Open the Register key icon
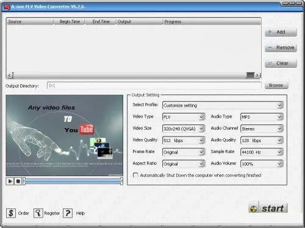Viewport: 305px width, 228px height. pos(38,213)
